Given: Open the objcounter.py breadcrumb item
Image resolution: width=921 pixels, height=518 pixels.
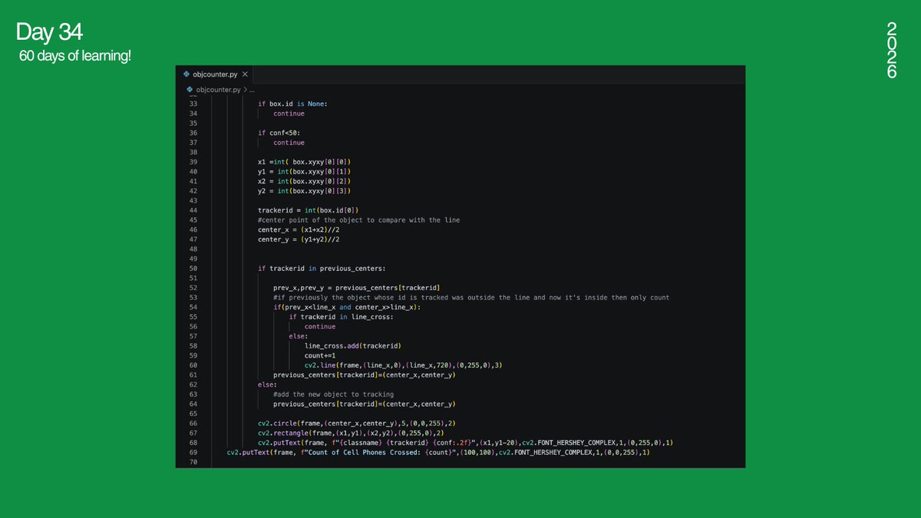Looking at the screenshot, I should tap(218, 90).
